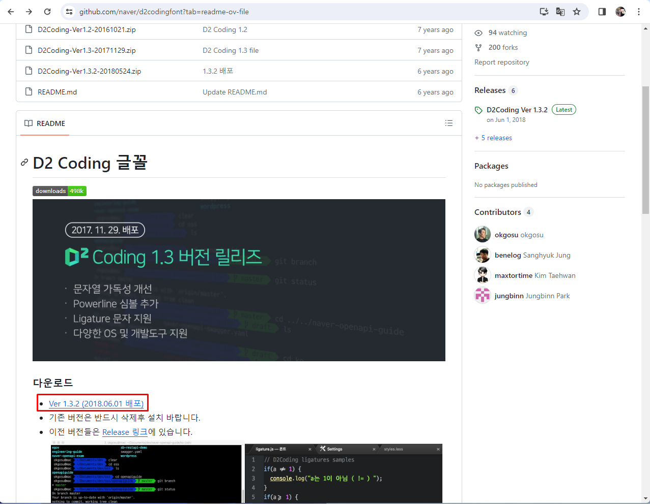Click the eye icon beside 94 watching

tap(478, 33)
